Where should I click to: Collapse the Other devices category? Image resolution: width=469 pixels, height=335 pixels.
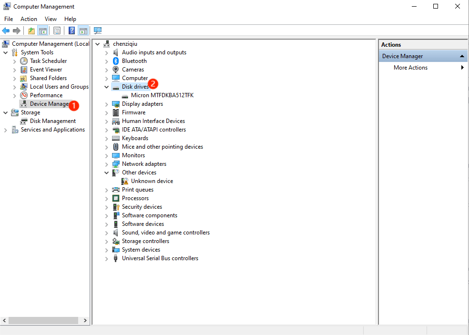tap(107, 173)
